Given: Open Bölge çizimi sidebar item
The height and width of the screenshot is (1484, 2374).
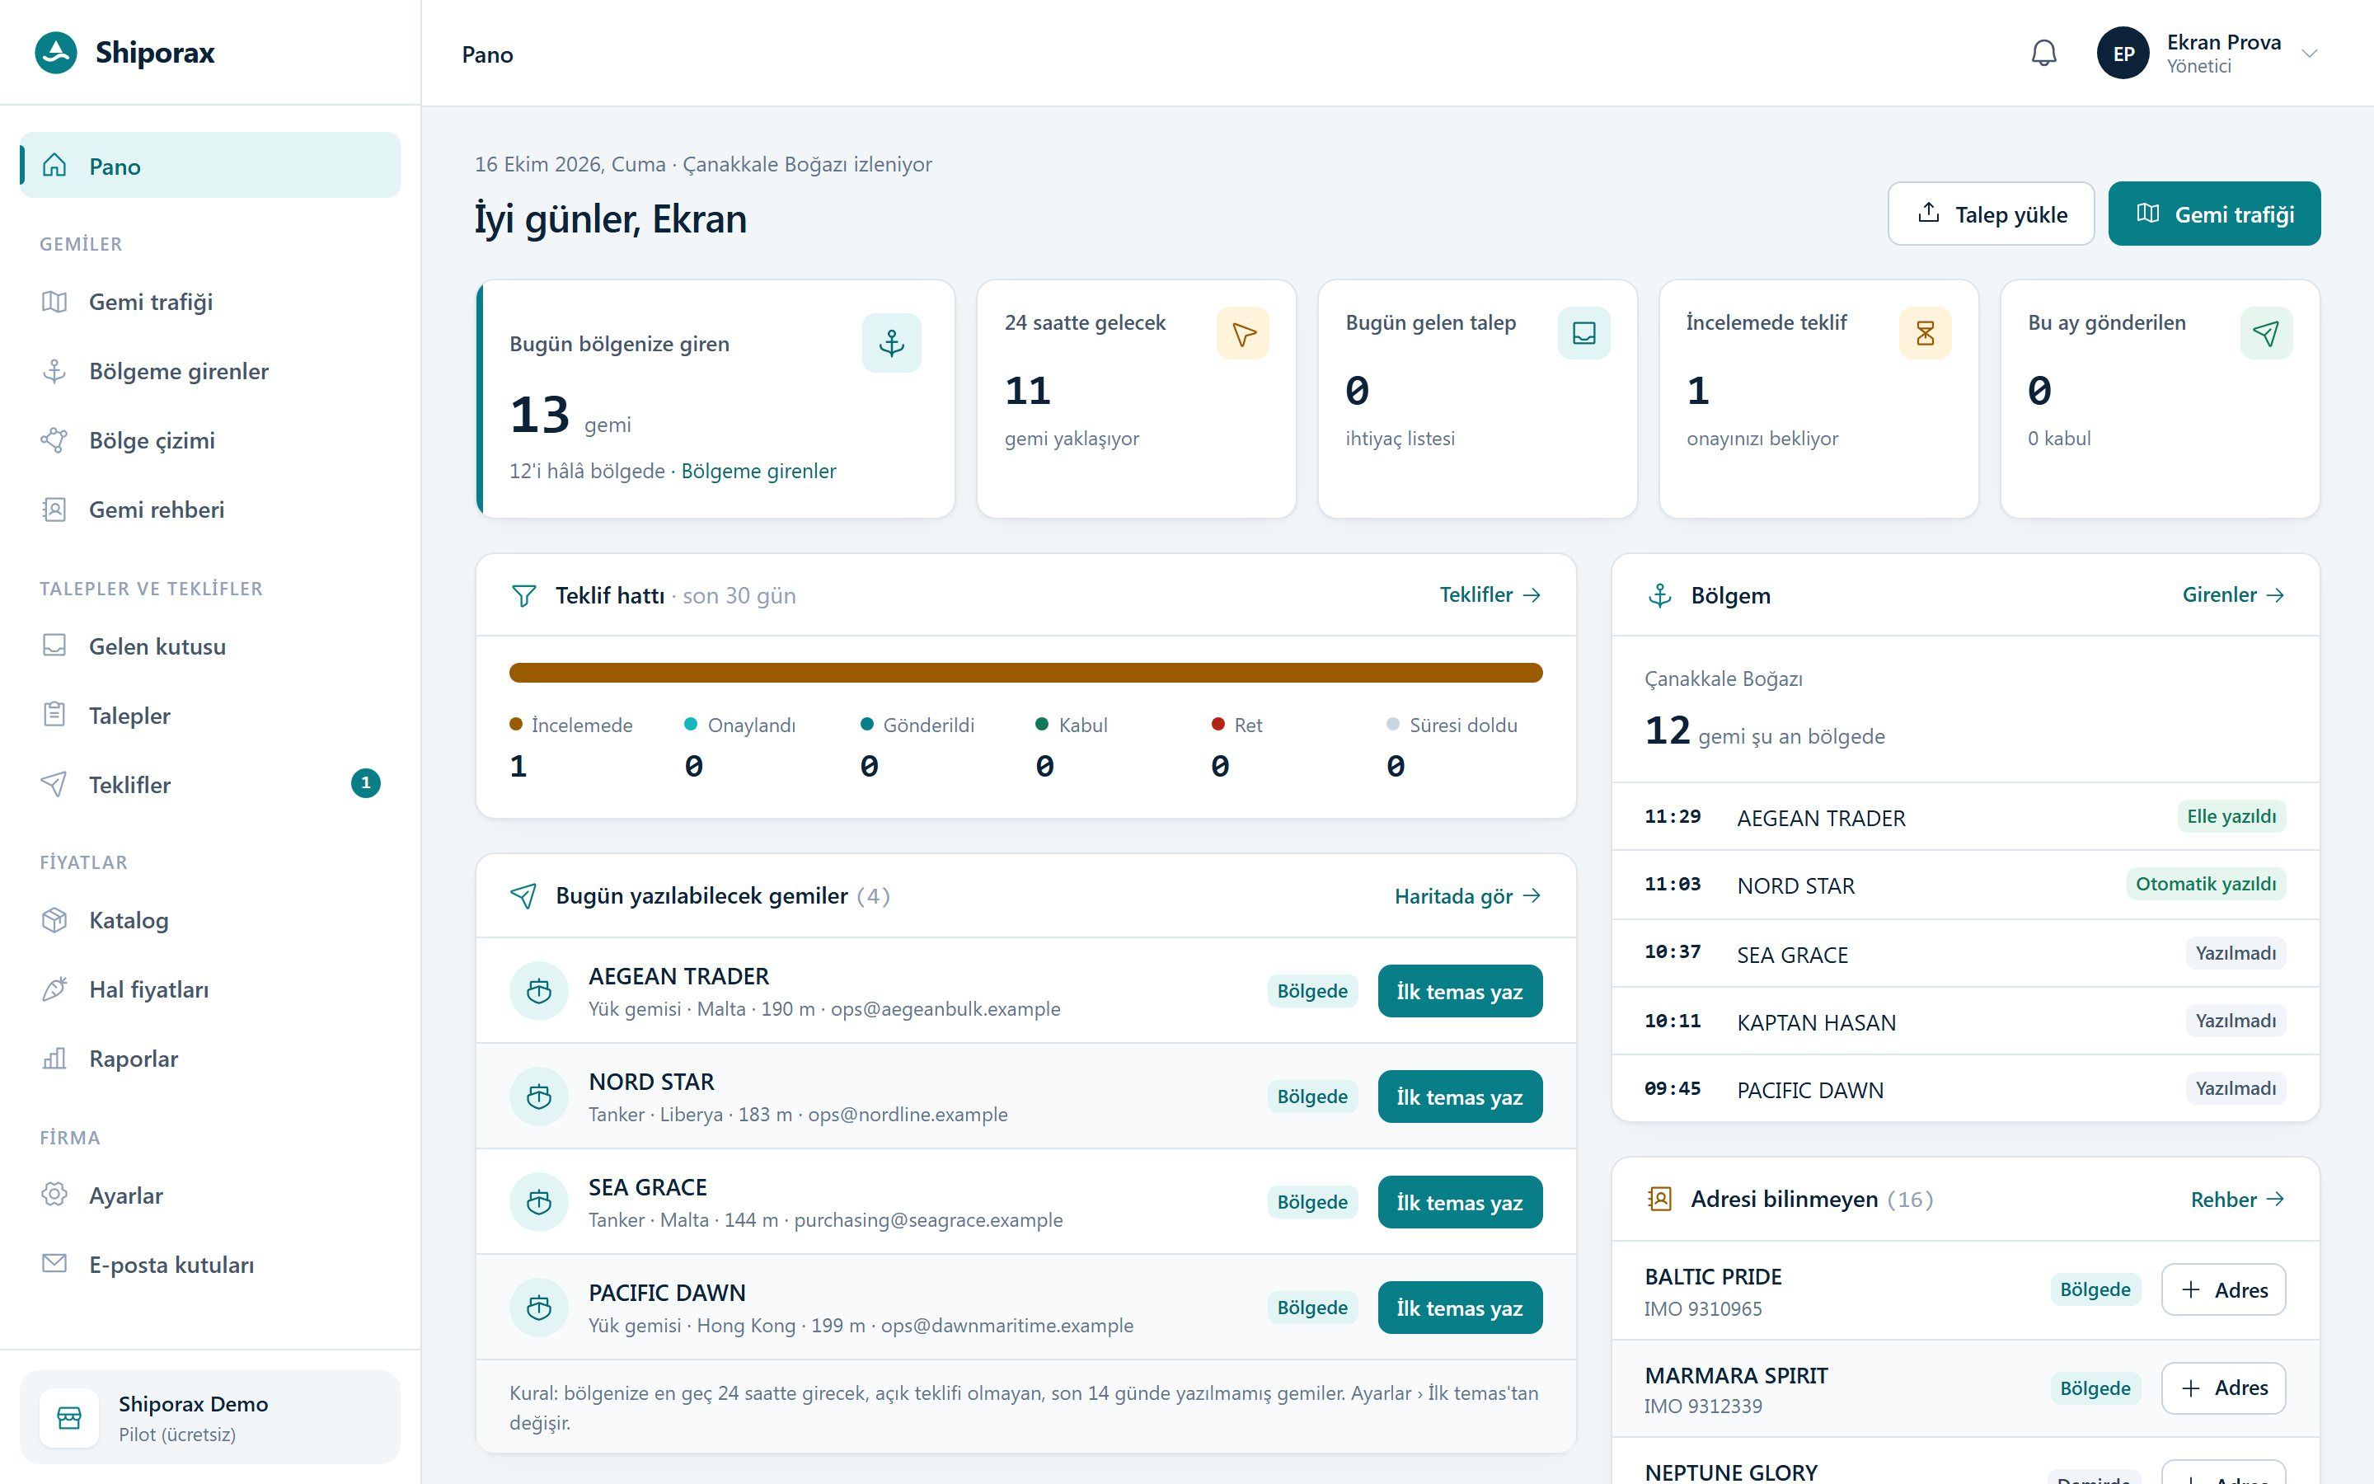Looking at the screenshot, I should [x=210, y=441].
